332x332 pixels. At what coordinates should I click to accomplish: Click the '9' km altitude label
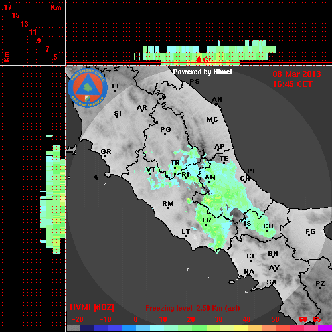tap(39, 41)
